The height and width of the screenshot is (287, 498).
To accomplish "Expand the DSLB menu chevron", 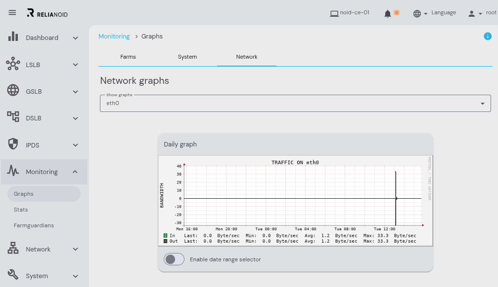I will point(75,118).
